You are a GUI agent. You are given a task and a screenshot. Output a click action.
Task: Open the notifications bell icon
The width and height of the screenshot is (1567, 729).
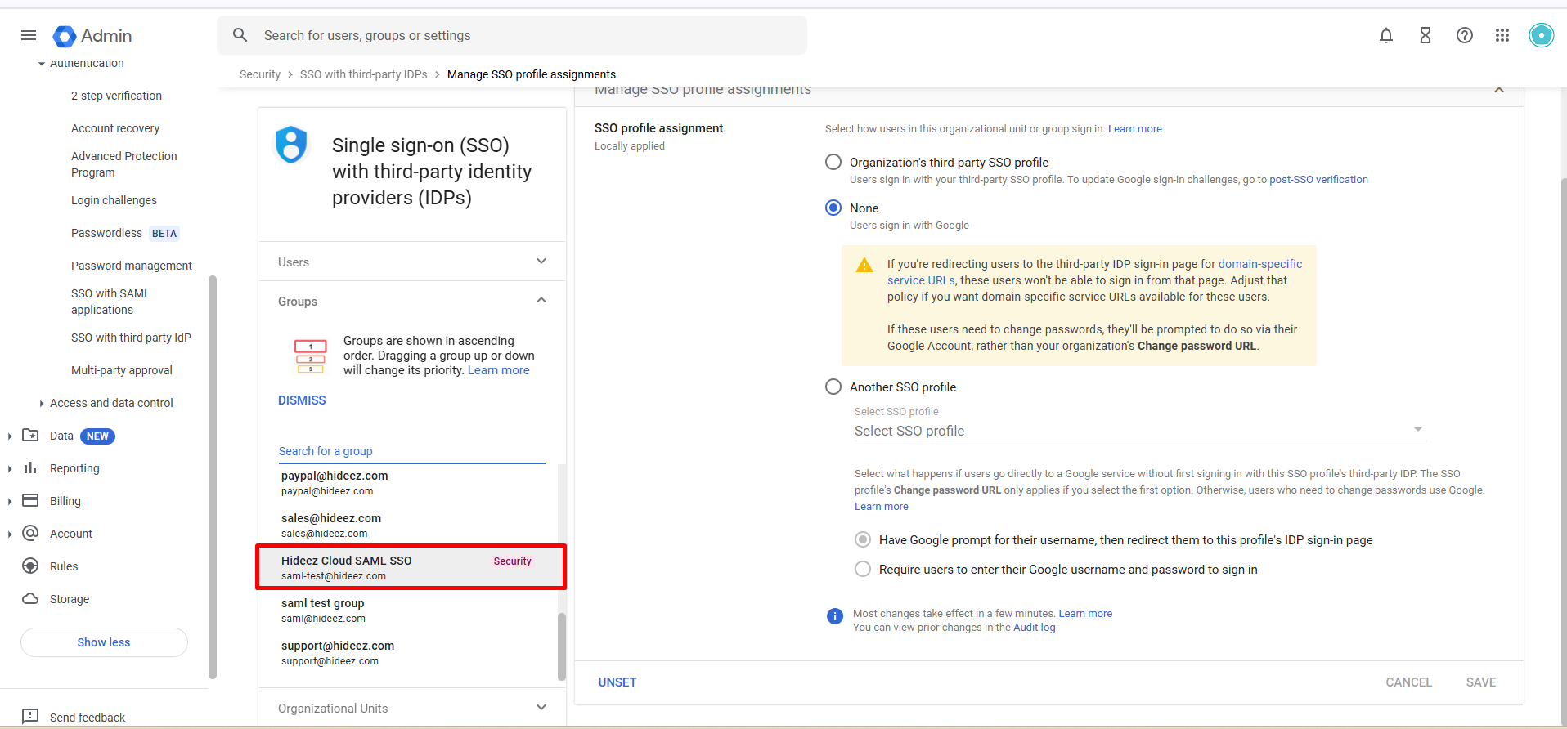coord(1385,35)
